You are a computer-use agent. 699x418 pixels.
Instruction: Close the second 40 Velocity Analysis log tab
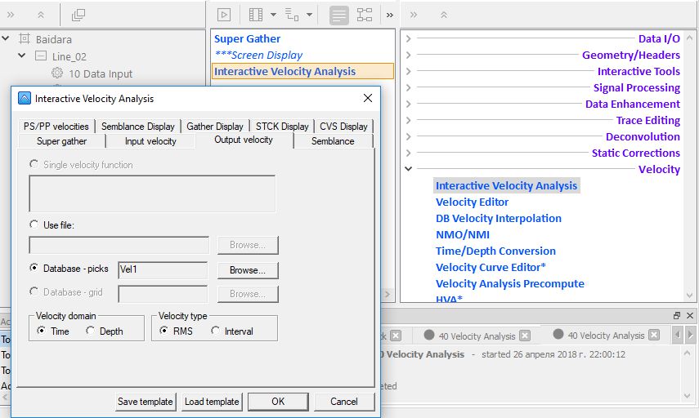(x=653, y=335)
